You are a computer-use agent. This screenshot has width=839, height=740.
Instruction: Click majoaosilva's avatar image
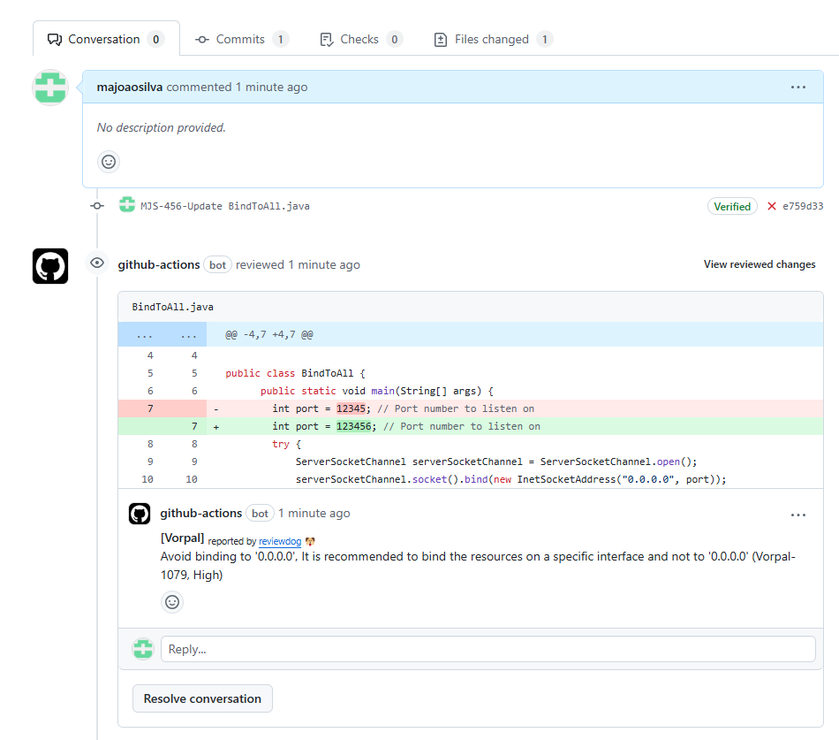point(50,88)
